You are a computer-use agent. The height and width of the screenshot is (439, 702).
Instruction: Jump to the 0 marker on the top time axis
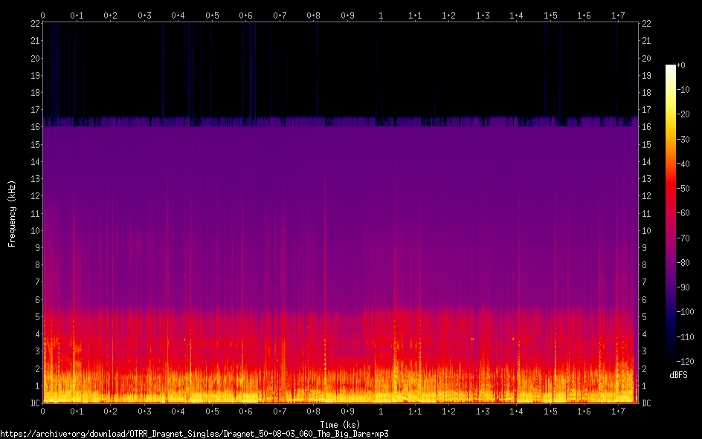coord(42,15)
